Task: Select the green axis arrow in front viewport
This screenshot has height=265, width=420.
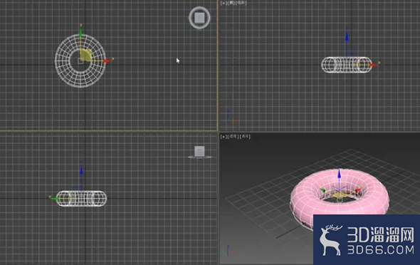Action: click(54, 198)
